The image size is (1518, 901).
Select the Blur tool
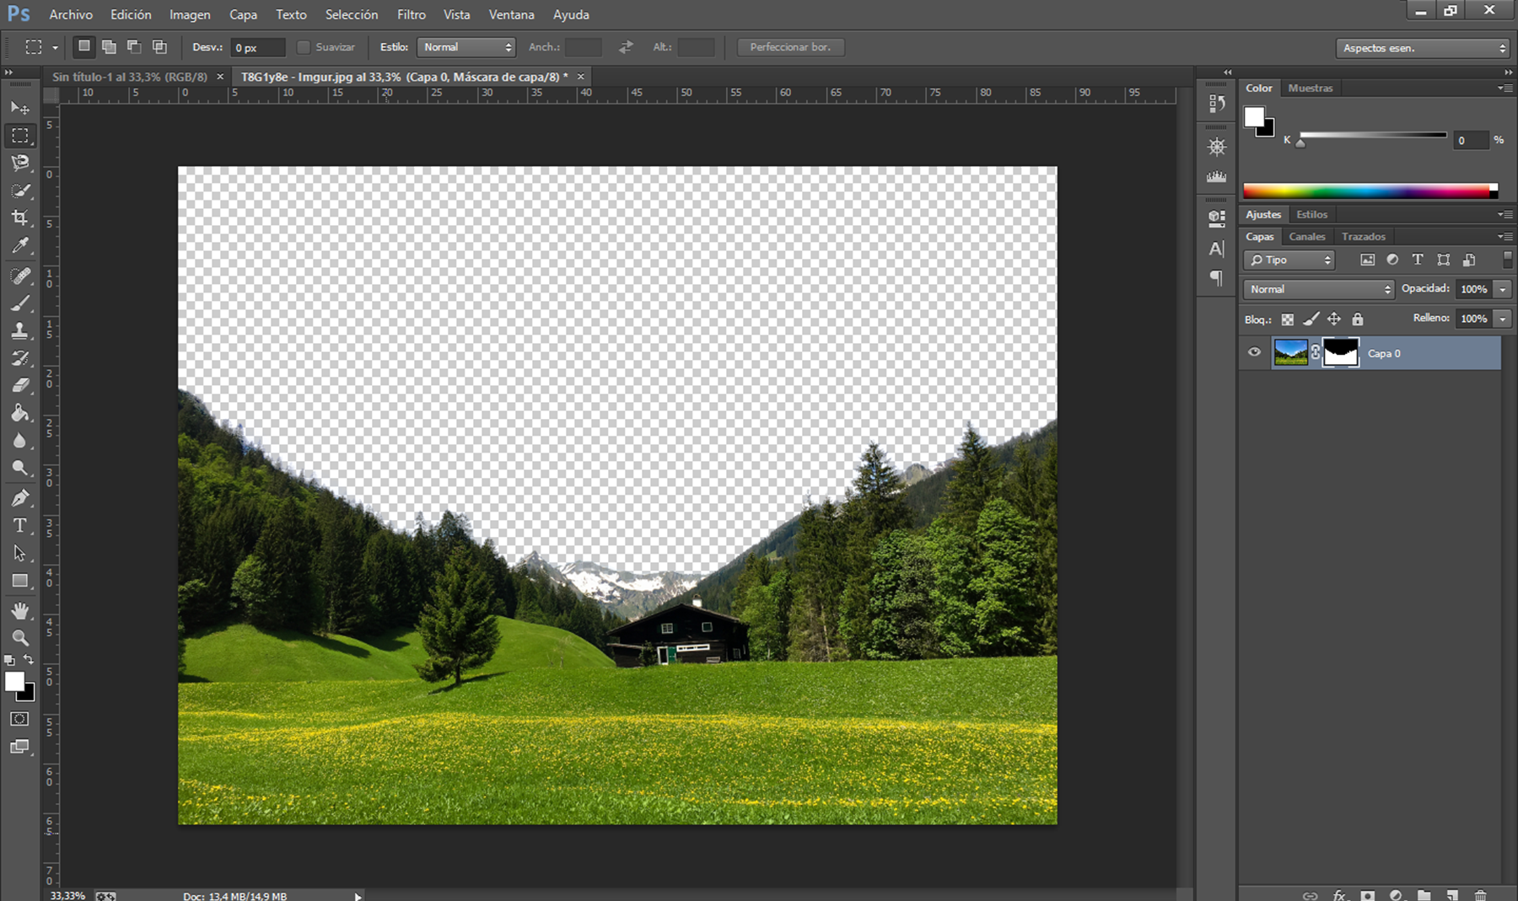click(20, 441)
